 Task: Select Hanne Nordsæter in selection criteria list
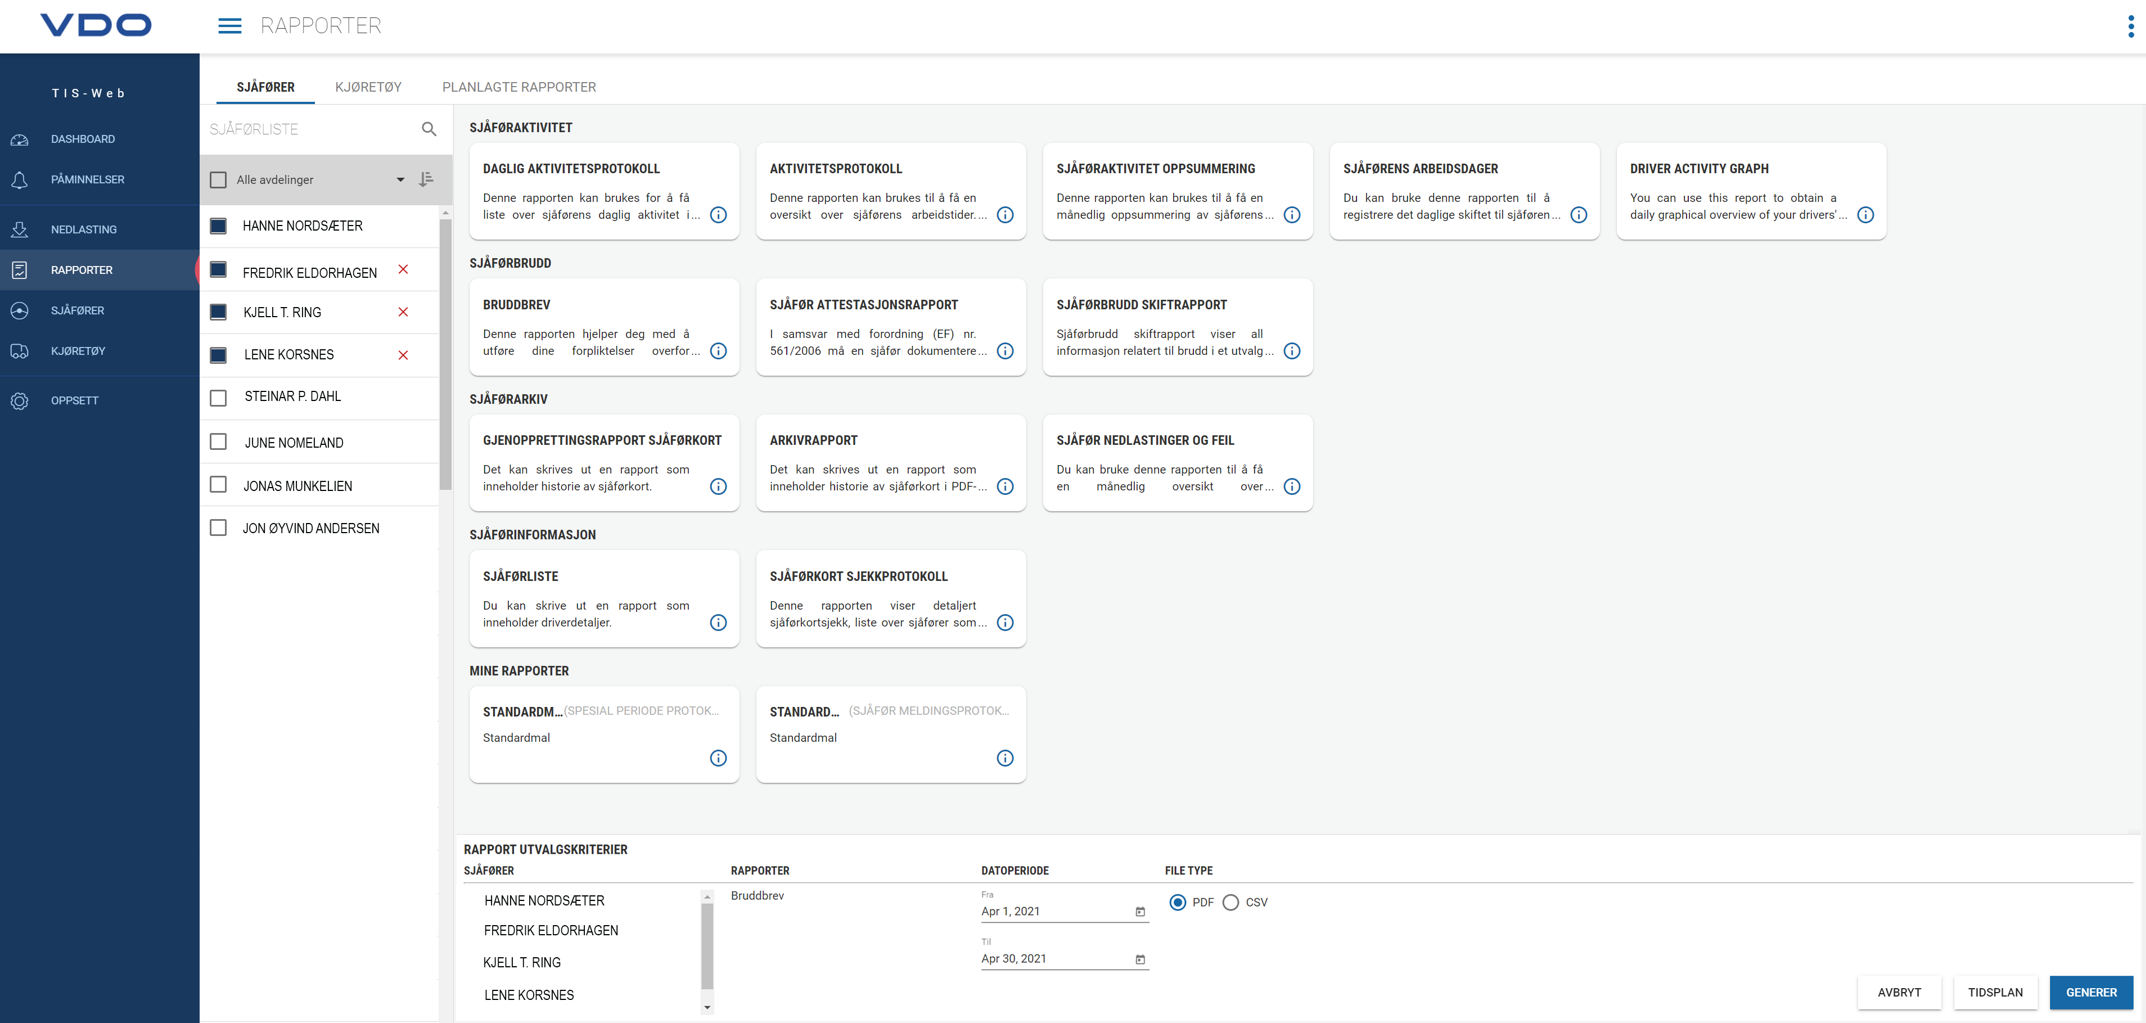click(x=545, y=900)
